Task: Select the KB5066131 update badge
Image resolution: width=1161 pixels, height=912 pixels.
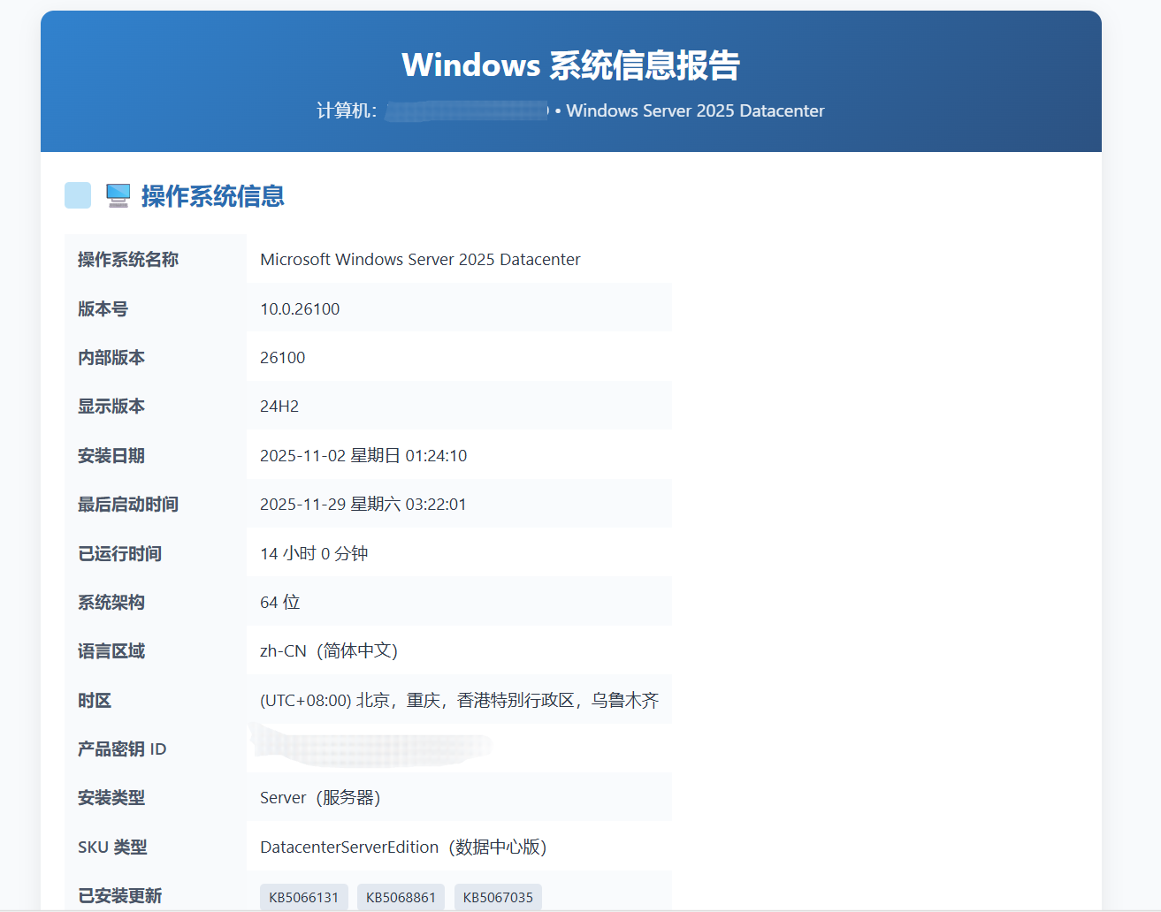Action: (304, 897)
